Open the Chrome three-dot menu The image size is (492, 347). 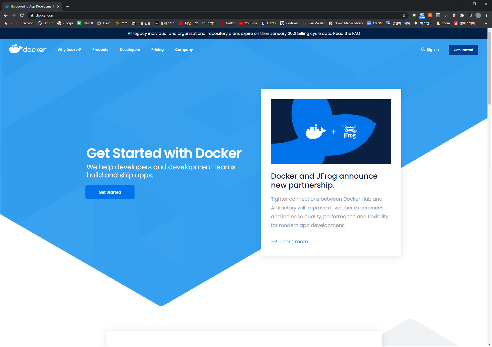pyautogui.click(x=486, y=15)
